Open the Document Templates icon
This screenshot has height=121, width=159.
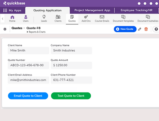click(123, 17)
